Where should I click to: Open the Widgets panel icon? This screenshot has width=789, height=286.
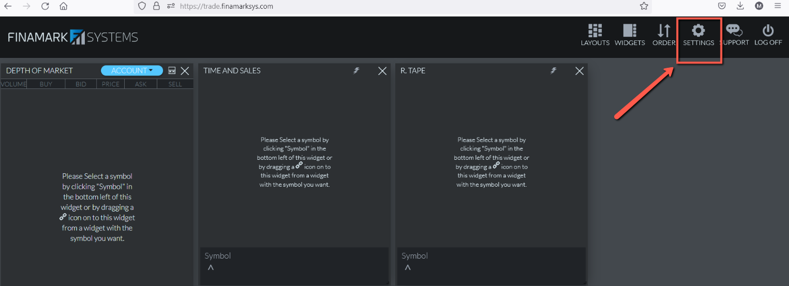(x=630, y=31)
